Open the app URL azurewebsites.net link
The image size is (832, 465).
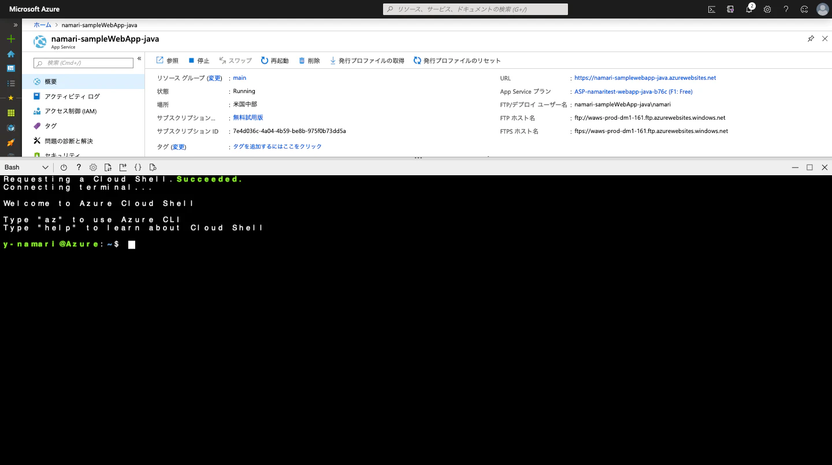coord(645,77)
